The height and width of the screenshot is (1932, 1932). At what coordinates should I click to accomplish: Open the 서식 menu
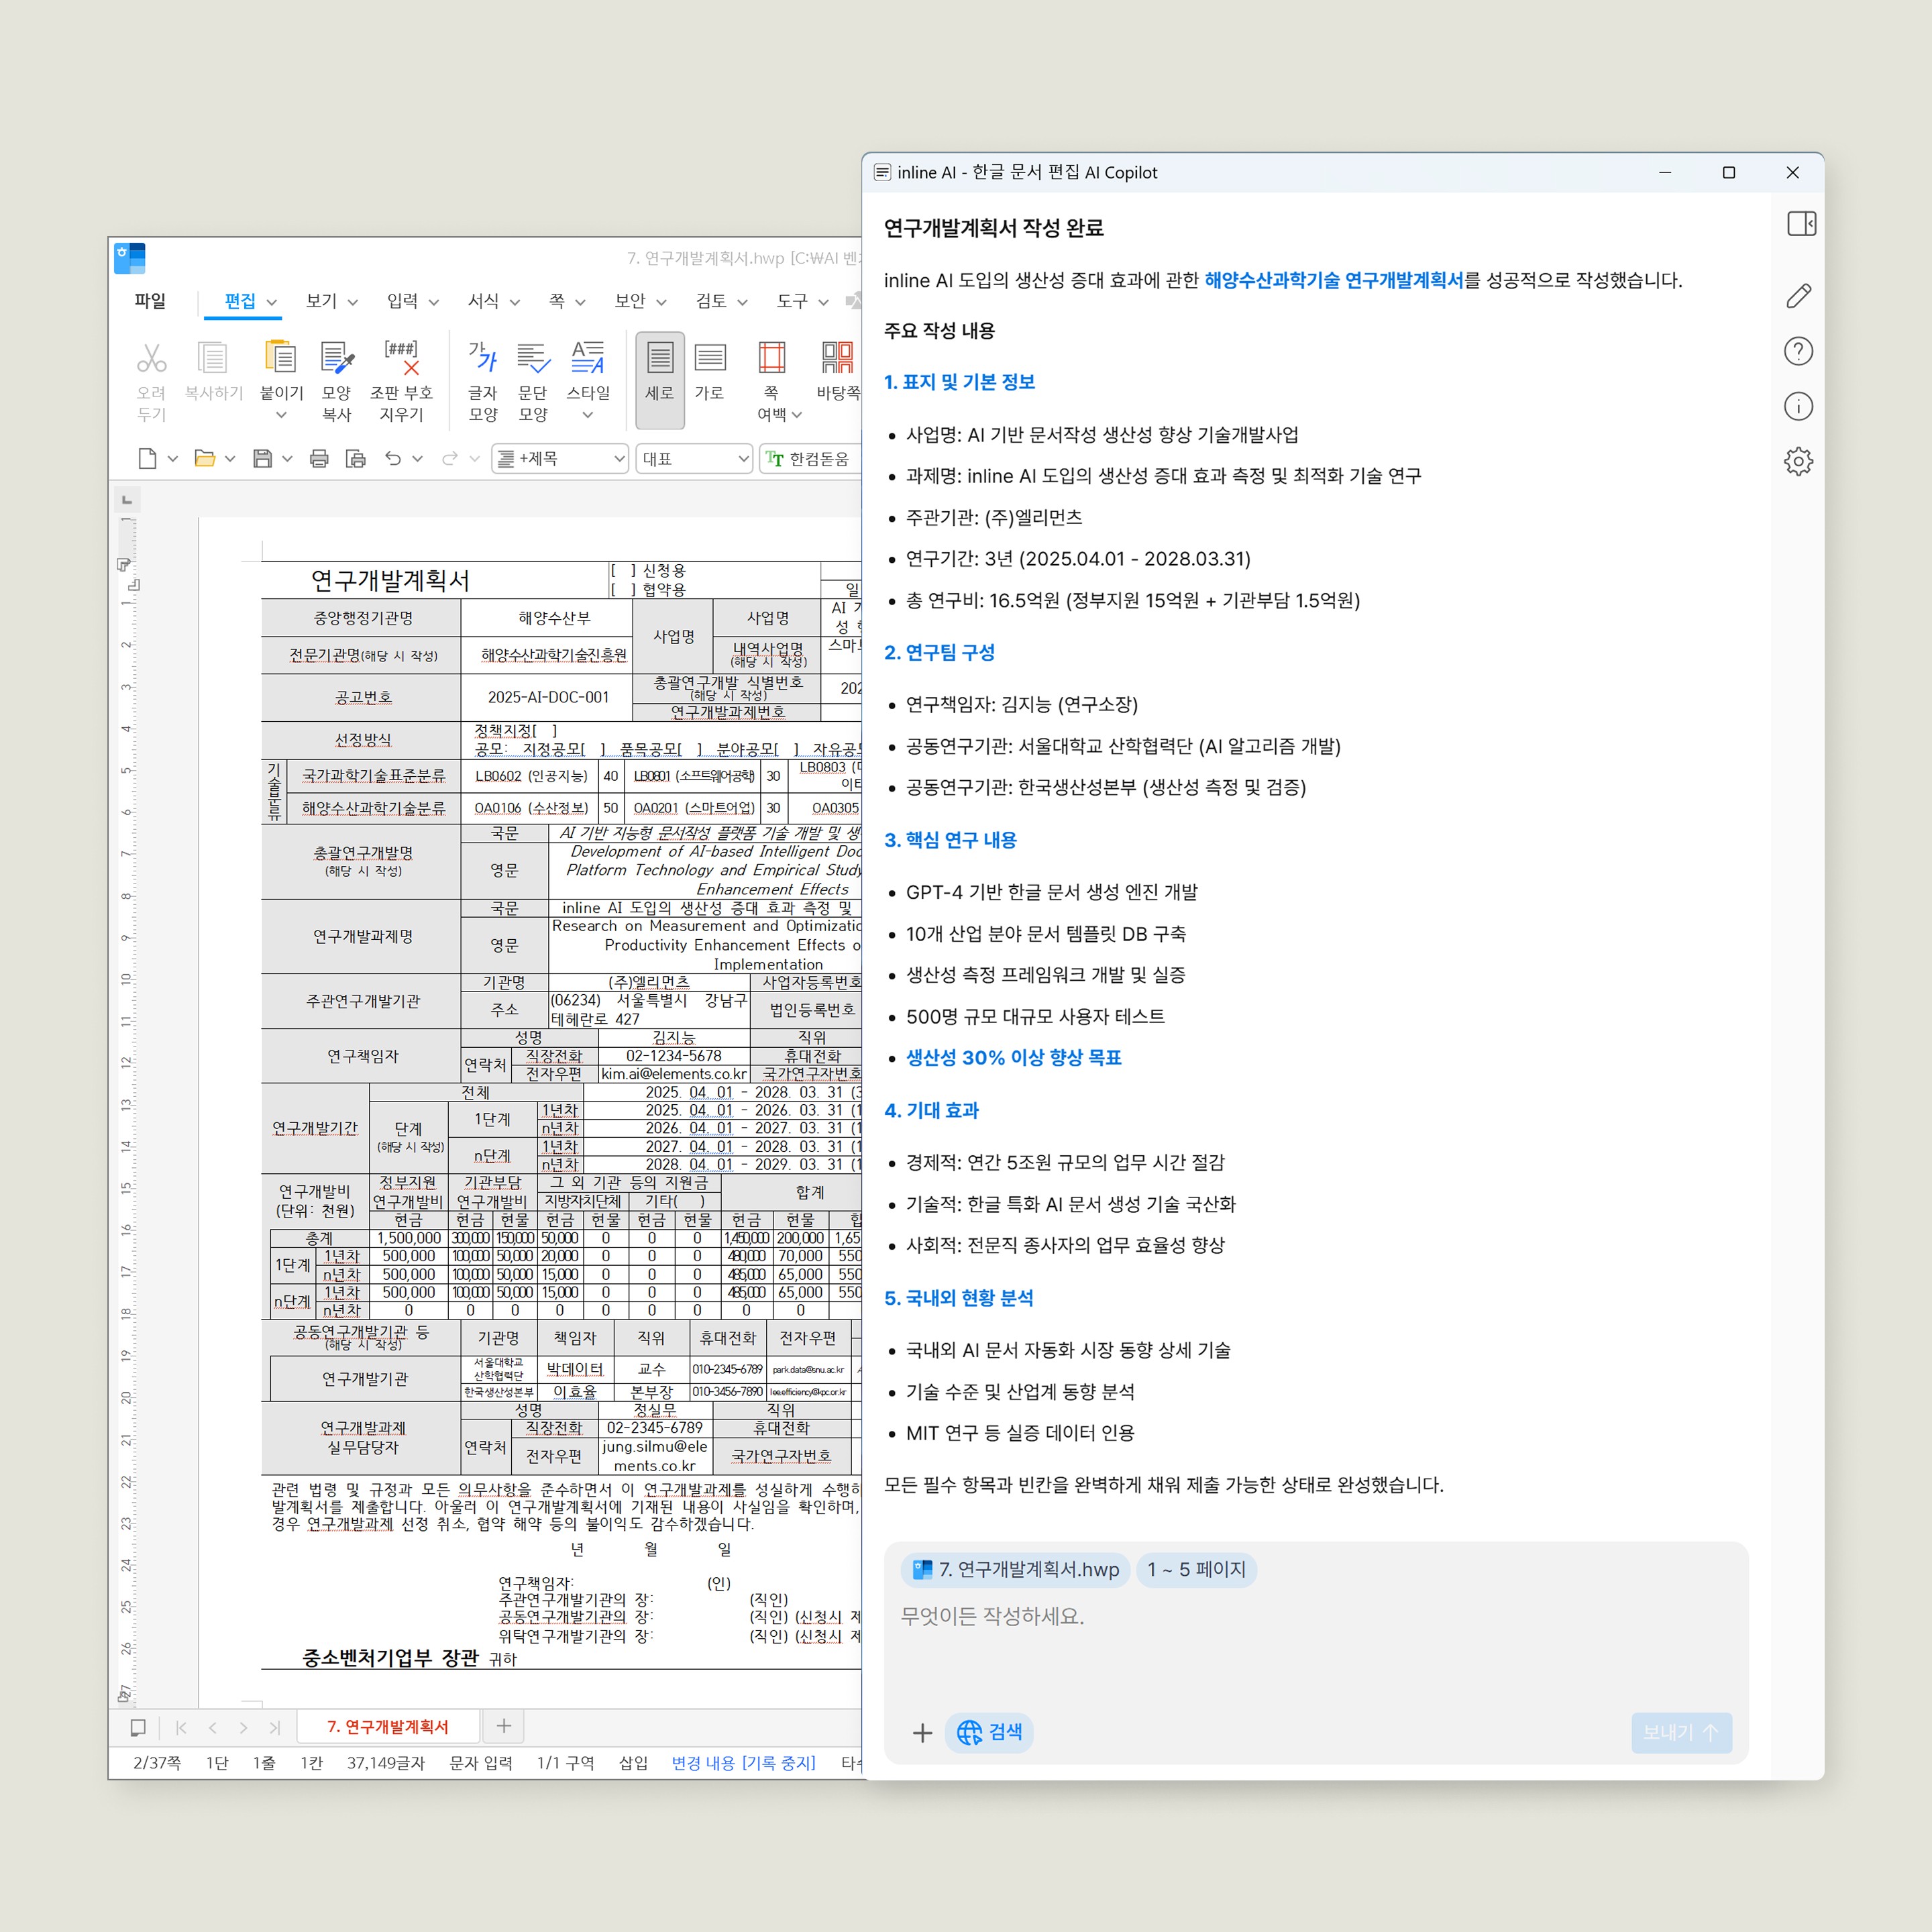pyautogui.click(x=494, y=301)
